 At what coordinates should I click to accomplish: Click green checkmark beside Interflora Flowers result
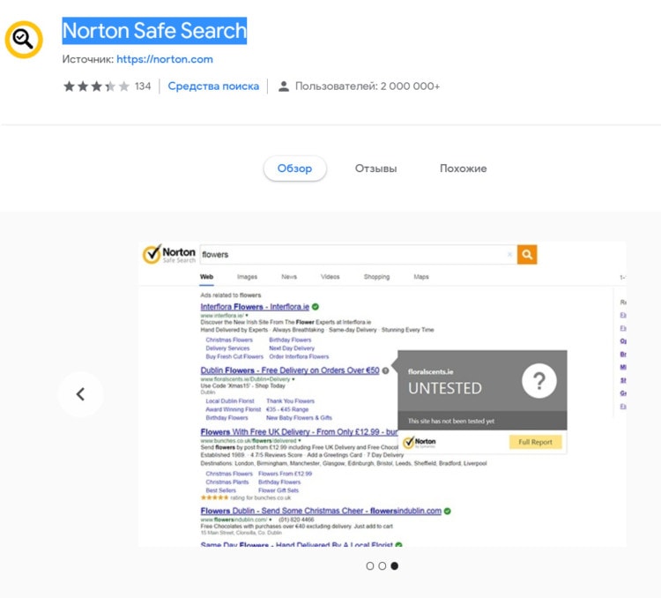click(x=316, y=307)
